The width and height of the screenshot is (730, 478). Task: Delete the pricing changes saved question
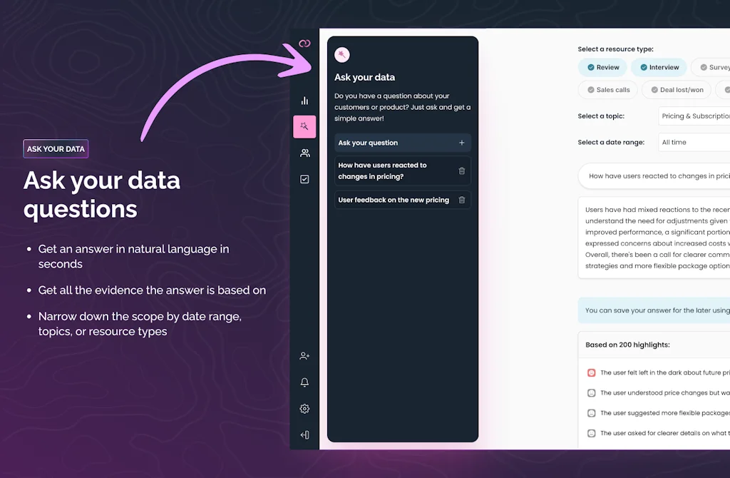click(462, 171)
